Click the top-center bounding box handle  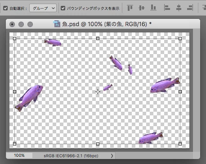point(98,39)
